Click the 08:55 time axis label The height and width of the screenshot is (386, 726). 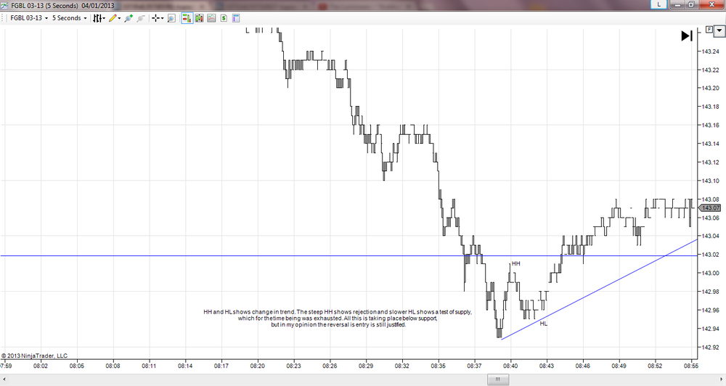(691, 366)
